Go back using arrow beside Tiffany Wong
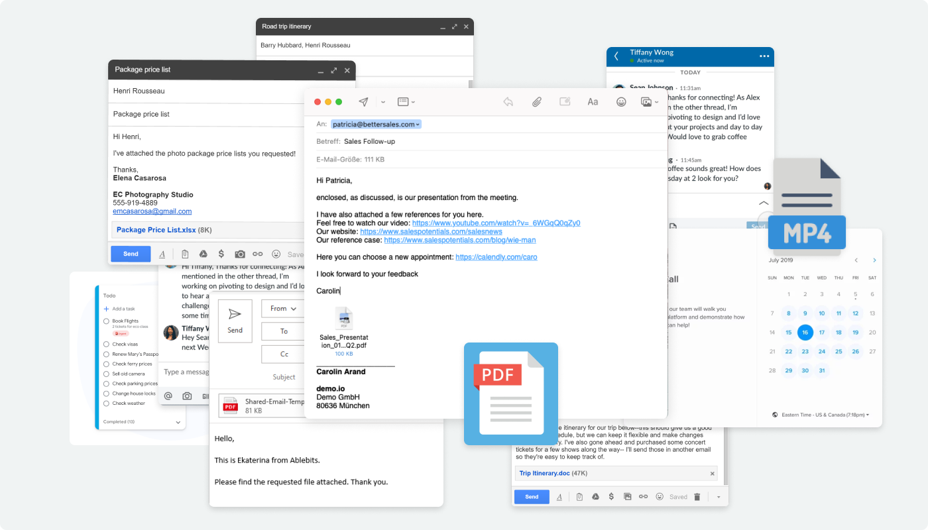The height and width of the screenshot is (530, 928). point(616,56)
